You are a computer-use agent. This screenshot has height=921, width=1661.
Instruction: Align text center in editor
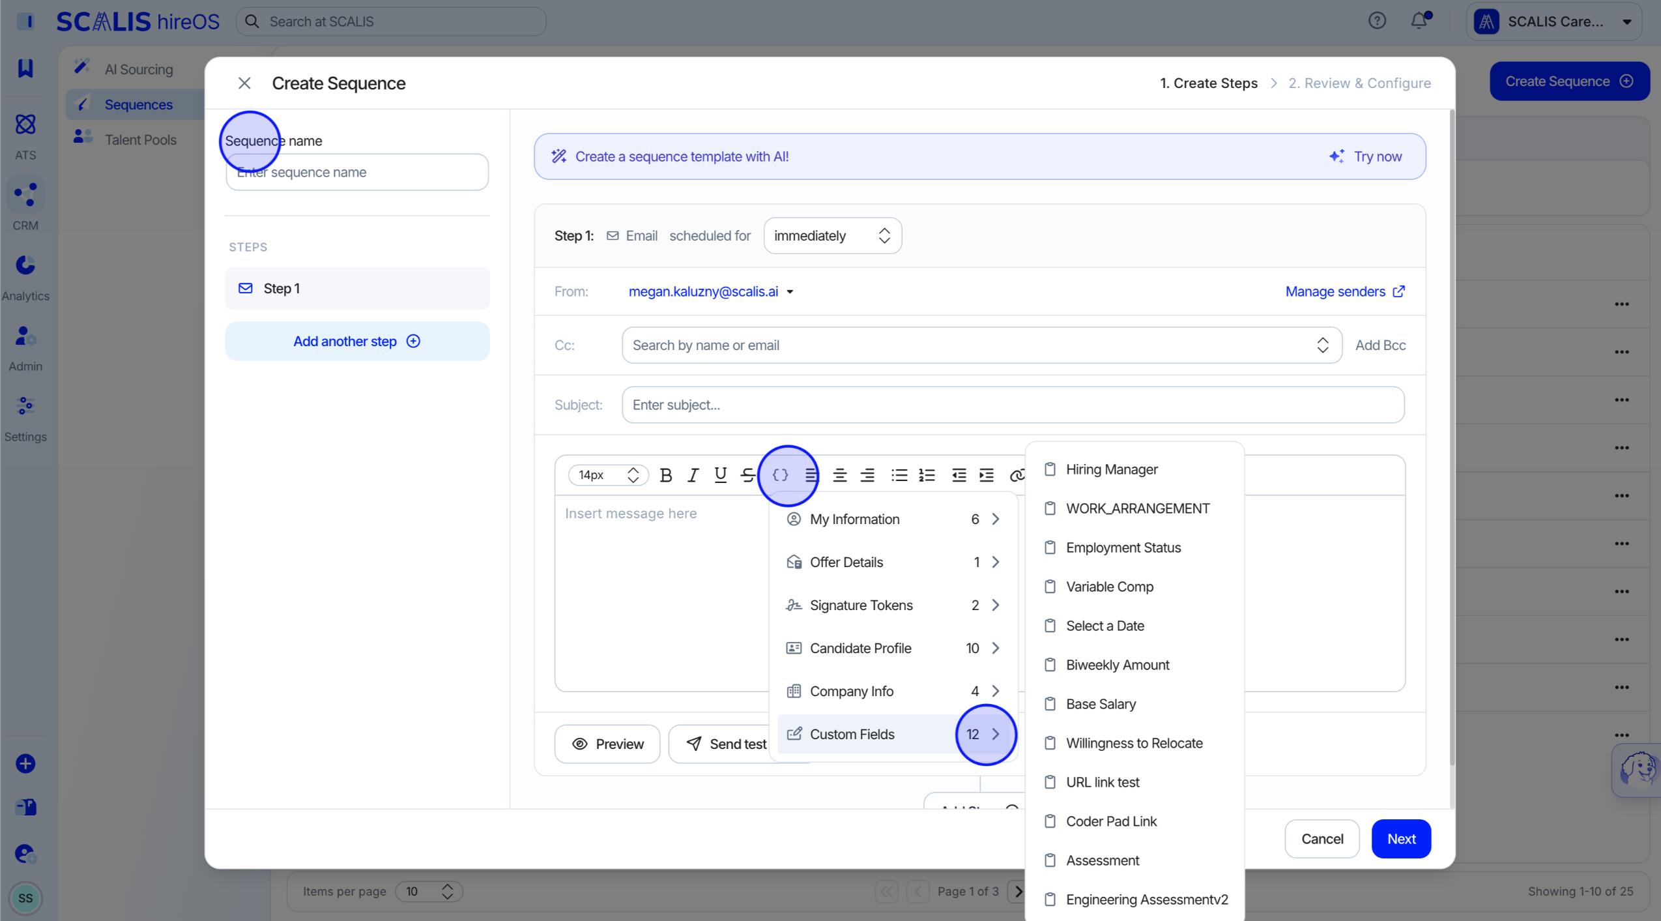[839, 475]
